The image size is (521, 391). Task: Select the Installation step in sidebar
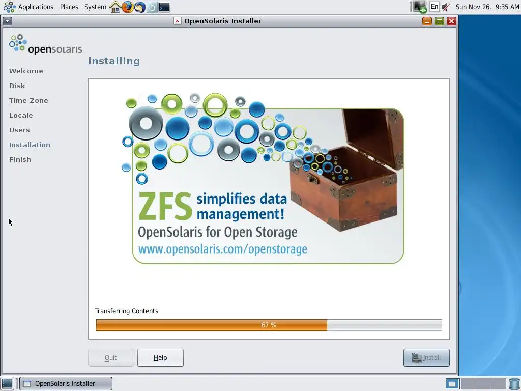point(30,145)
